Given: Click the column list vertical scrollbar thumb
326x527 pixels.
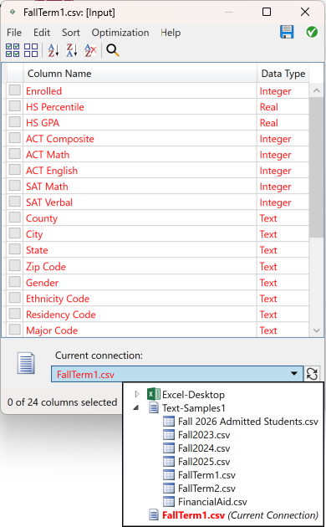Looking at the screenshot, I should tap(316, 167).
